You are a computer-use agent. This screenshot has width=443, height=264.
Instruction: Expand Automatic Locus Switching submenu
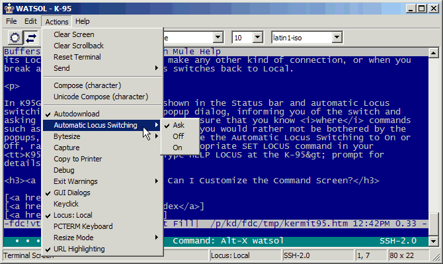coord(102,125)
